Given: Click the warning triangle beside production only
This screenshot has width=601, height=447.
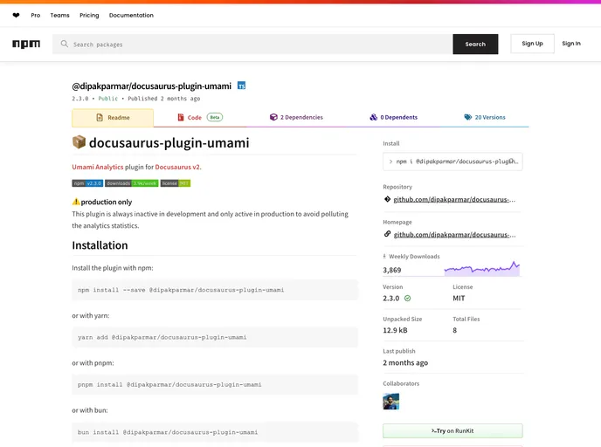Looking at the screenshot, I should coord(76,202).
